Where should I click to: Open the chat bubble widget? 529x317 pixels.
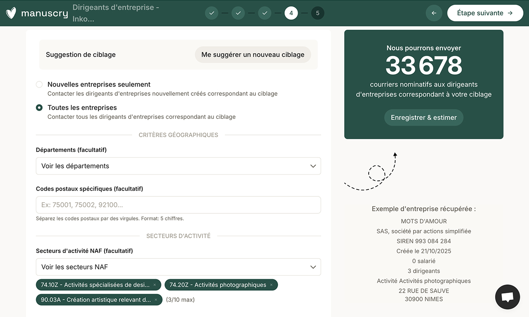pos(507,297)
